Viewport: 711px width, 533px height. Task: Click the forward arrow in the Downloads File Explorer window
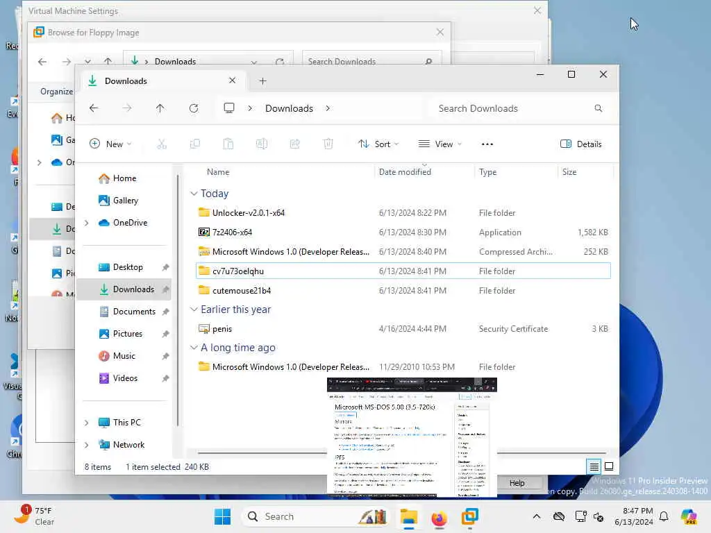tap(127, 108)
